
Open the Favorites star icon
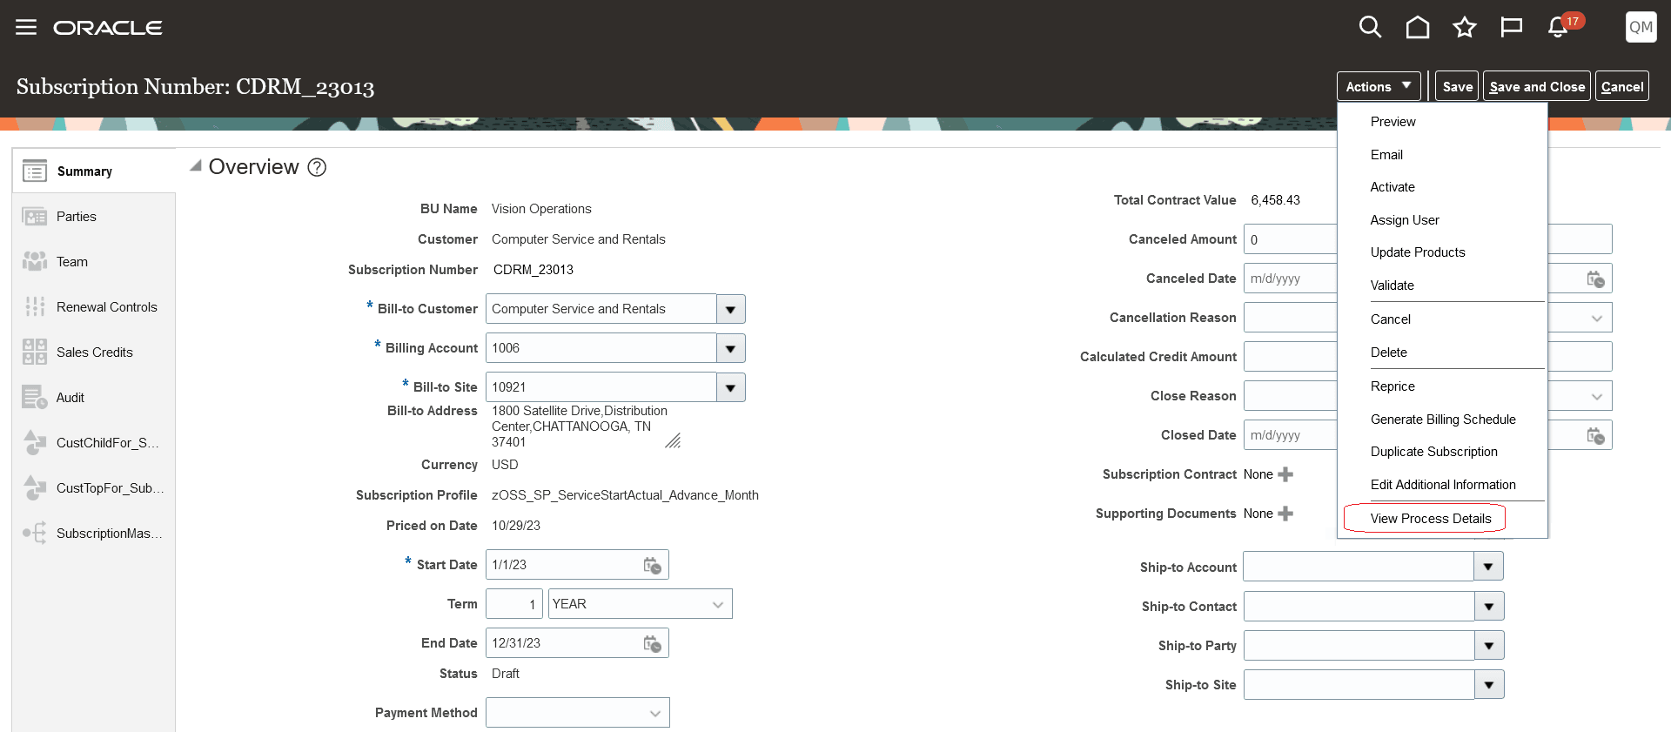(x=1465, y=27)
